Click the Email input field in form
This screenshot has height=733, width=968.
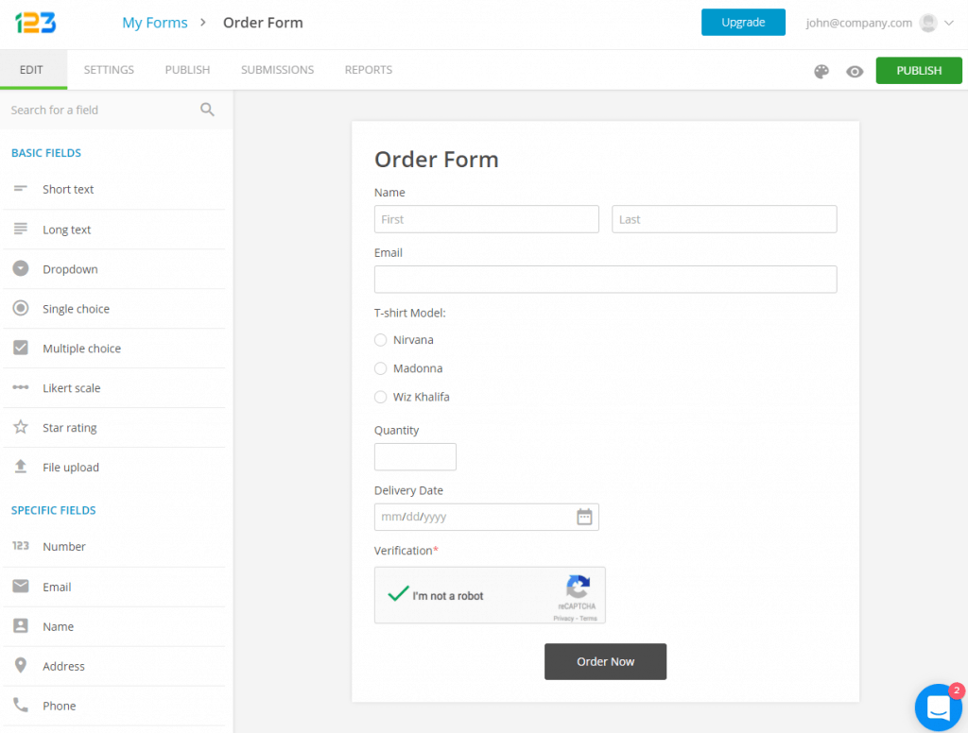click(x=605, y=280)
